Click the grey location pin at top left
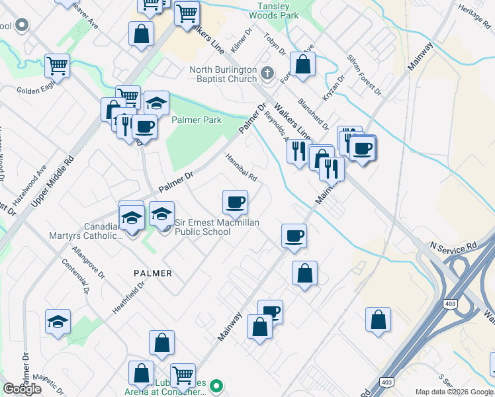495x397 pixels. pos(22,25)
